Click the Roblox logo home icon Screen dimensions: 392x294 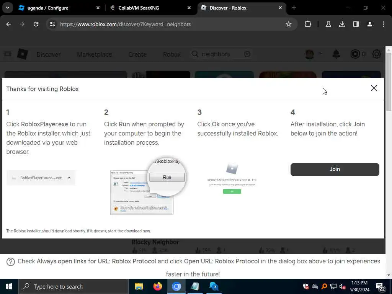(22, 54)
